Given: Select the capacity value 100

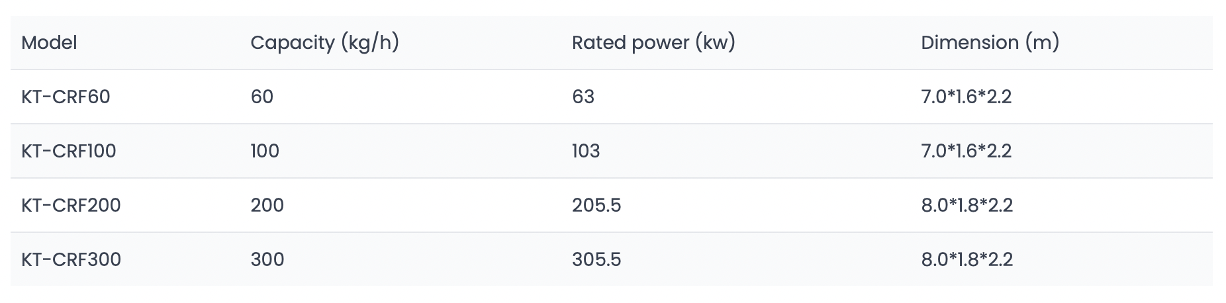Looking at the screenshot, I should [x=265, y=151].
